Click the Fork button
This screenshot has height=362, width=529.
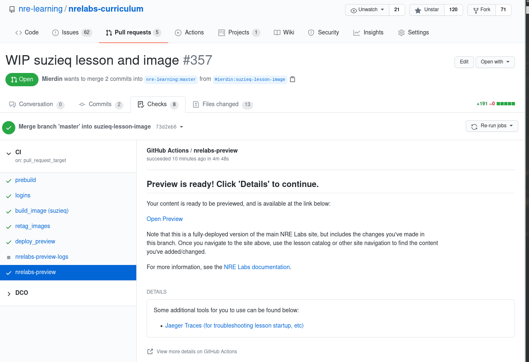[481, 10]
